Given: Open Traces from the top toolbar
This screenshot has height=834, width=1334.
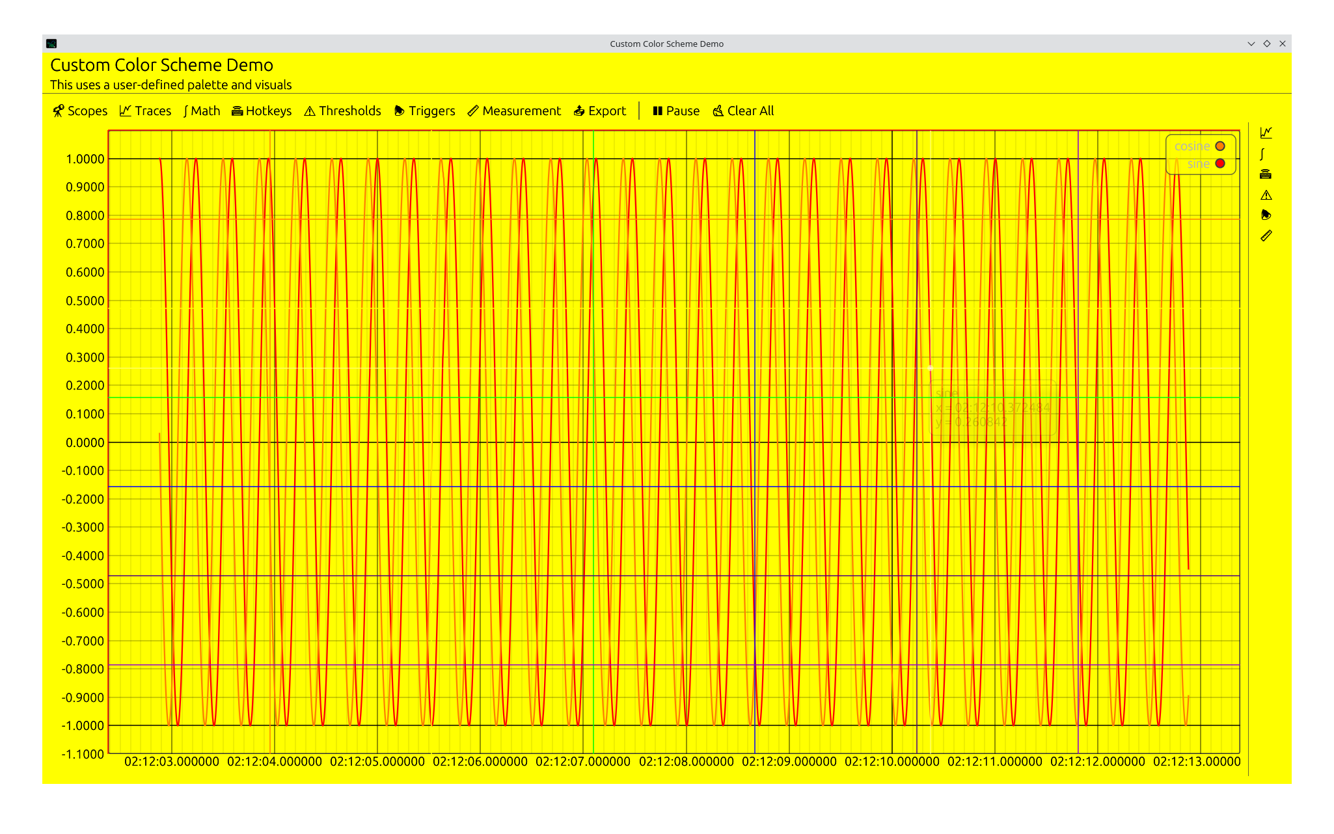Looking at the screenshot, I should (x=145, y=111).
